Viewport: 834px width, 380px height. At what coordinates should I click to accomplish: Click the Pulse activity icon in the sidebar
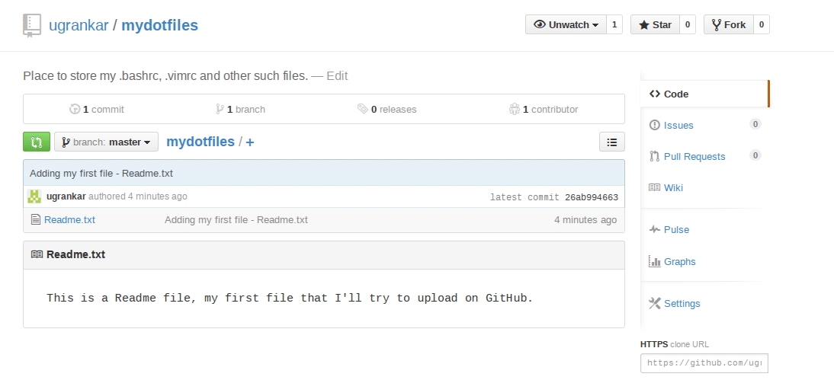coord(654,229)
